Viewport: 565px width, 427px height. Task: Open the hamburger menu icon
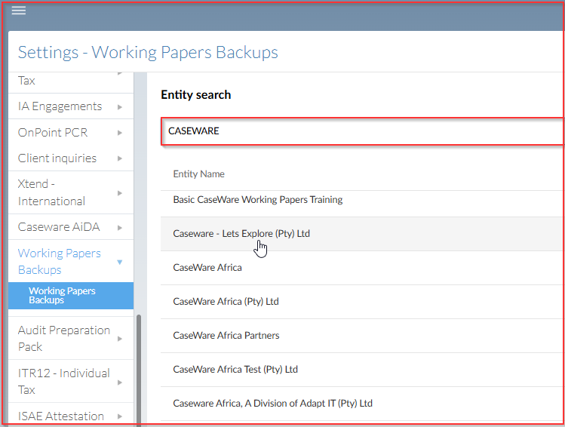19,11
